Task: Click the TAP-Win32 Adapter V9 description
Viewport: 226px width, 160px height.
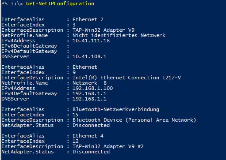Action: coord(103,30)
